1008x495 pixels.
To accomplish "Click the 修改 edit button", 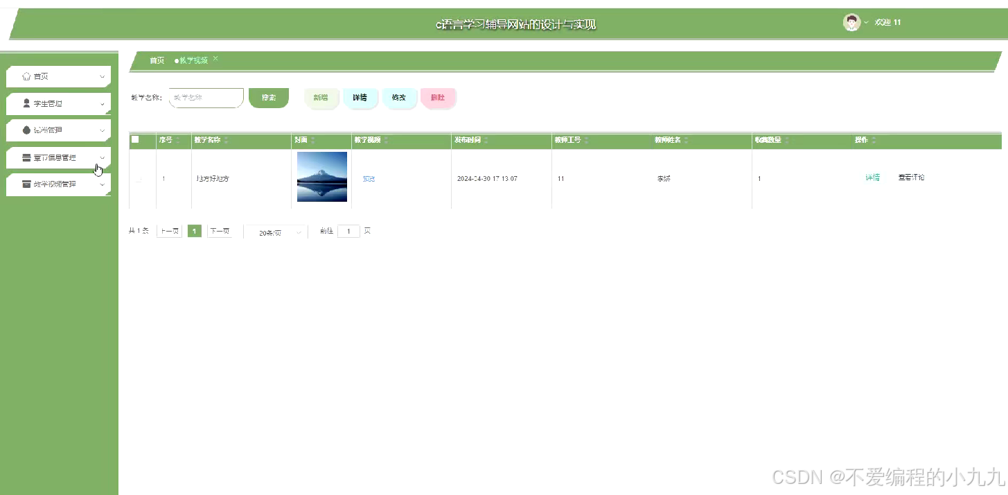I will tap(399, 98).
